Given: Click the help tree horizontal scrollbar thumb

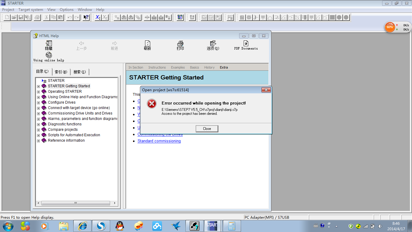Looking at the screenshot, I should (75, 203).
